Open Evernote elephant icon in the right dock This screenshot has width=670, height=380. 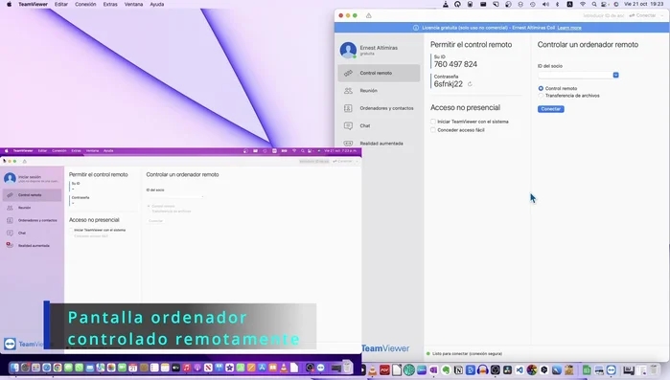click(446, 369)
